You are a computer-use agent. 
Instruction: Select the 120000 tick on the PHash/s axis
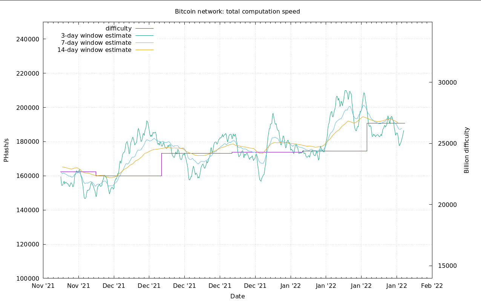29,244
